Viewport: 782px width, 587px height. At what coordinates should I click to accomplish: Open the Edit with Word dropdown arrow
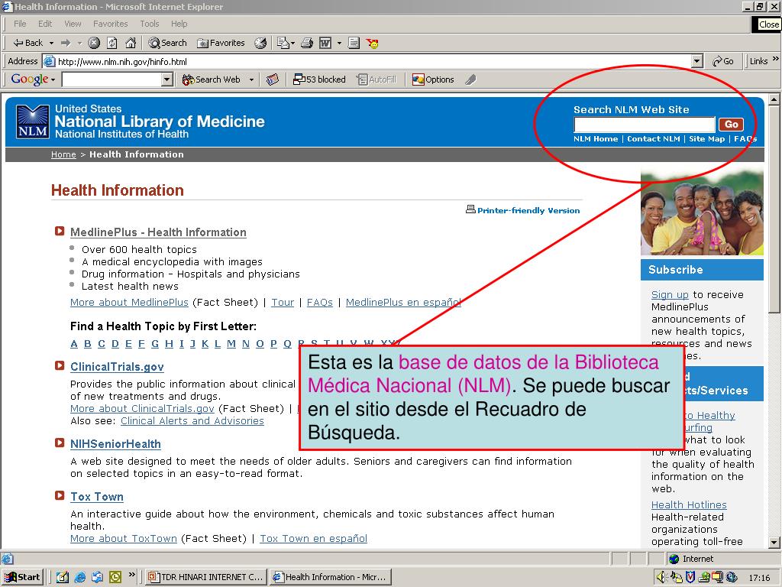(x=339, y=43)
